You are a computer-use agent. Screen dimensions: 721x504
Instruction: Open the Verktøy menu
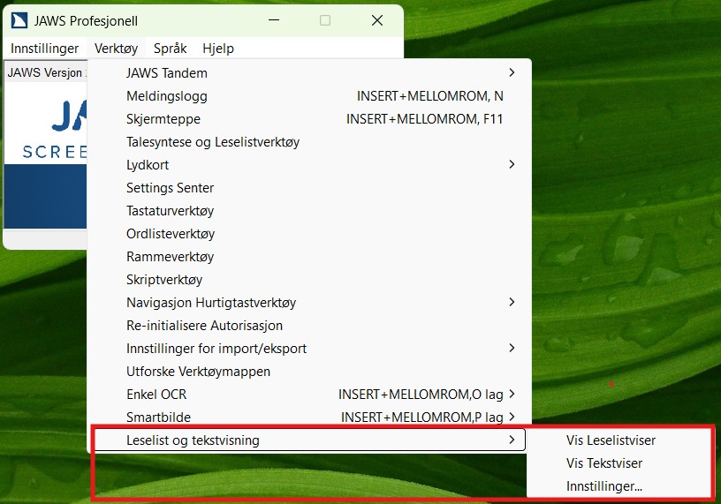(x=116, y=49)
